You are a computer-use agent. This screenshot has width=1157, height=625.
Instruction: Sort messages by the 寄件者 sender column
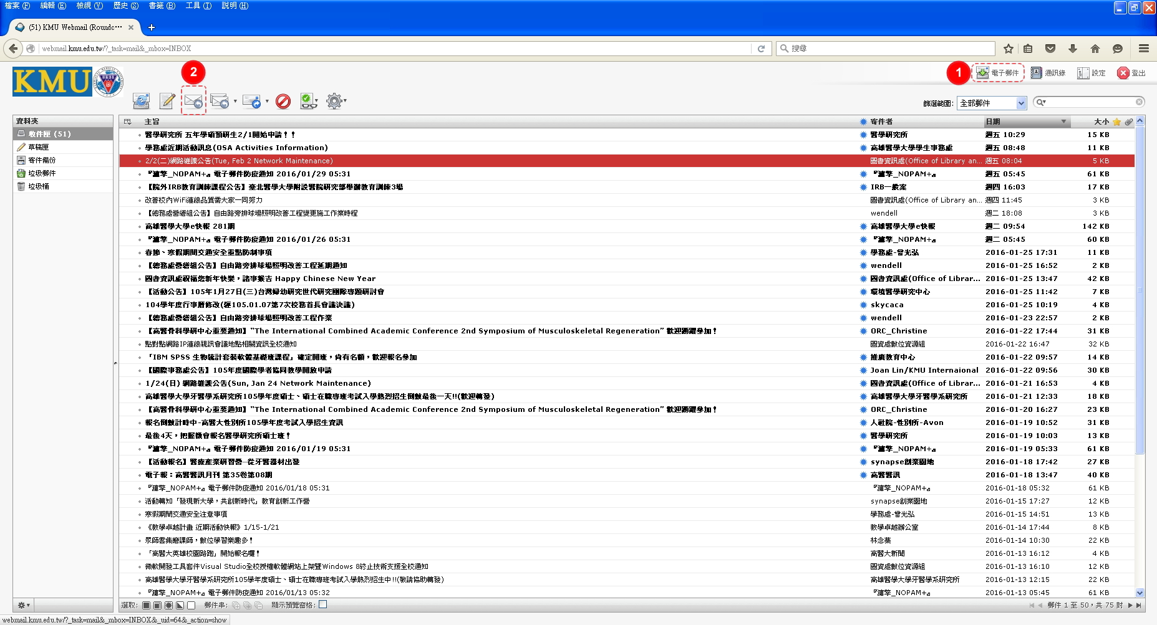[x=881, y=122]
